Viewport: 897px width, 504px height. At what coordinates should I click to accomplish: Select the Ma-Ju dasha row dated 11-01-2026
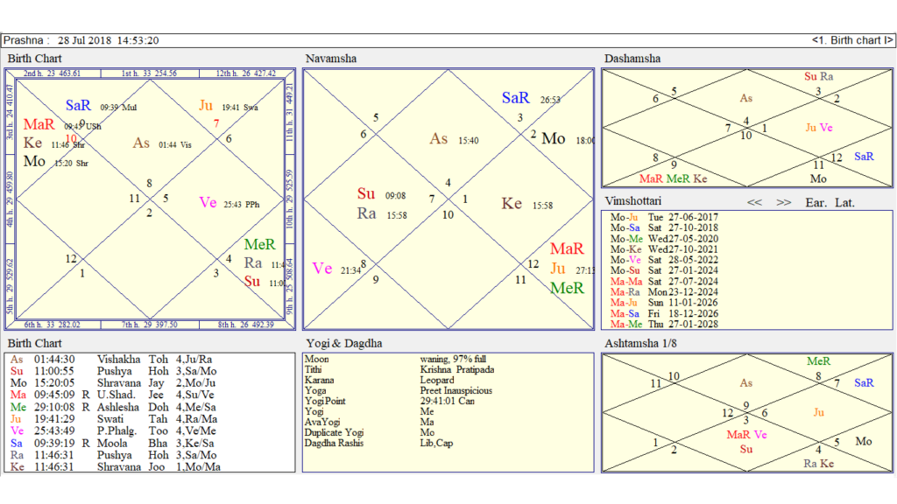coord(664,303)
